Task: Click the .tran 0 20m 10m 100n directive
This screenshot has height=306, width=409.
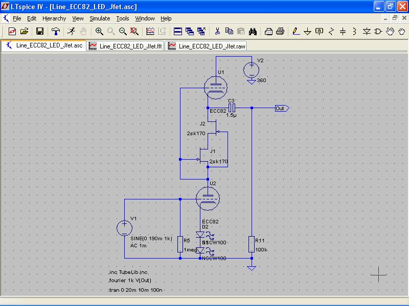Action: coord(135,290)
